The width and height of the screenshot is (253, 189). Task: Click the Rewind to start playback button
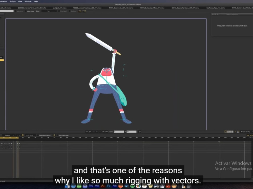tap(87, 132)
